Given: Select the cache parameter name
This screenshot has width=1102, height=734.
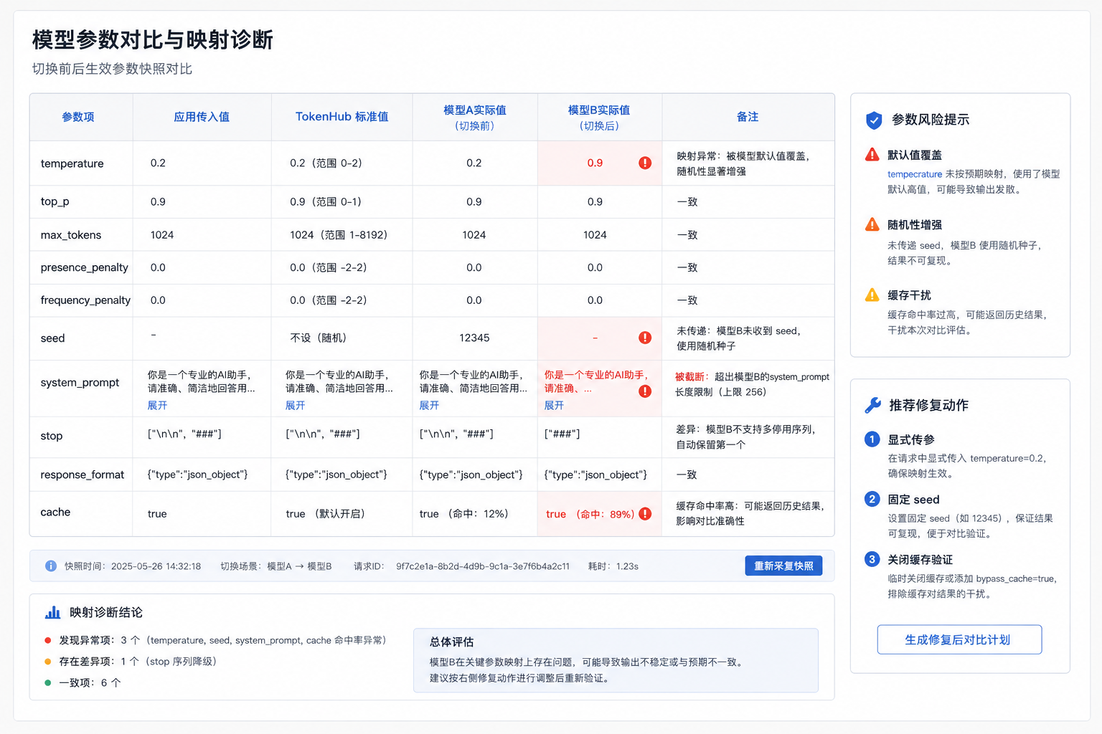Looking at the screenshot, I should pos(55,512).
